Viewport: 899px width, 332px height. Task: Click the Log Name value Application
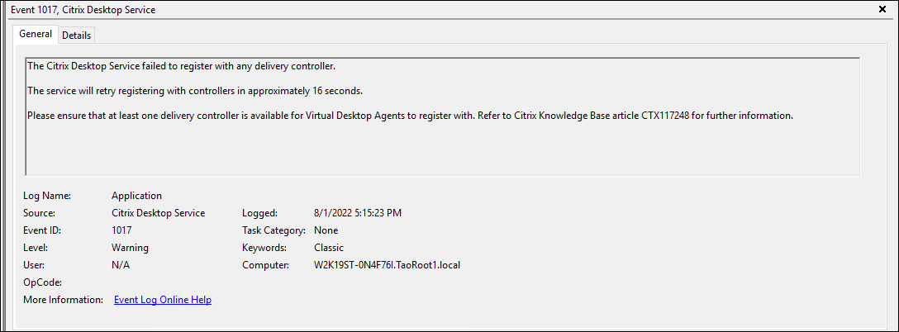(x=136, y=196)
